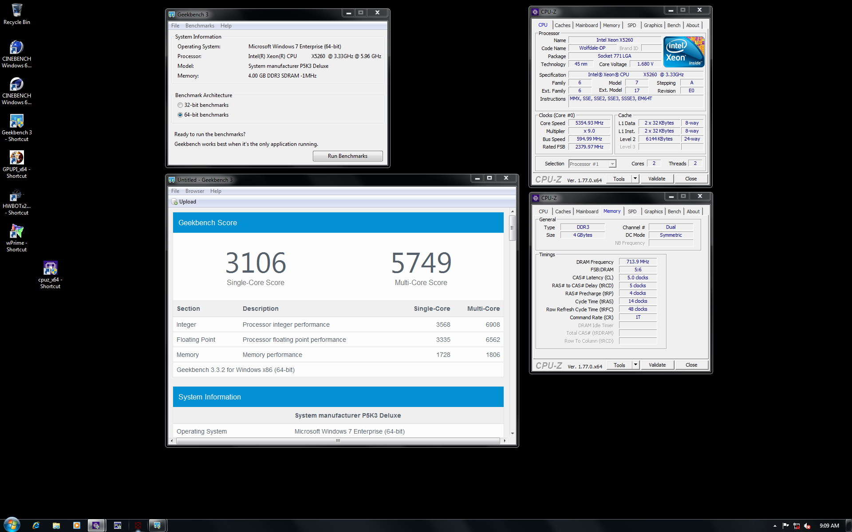This screenshot has width=852, height=532.
Task: Click the Memory performance row
Action: pyautogui.click(x=338, y=355)
